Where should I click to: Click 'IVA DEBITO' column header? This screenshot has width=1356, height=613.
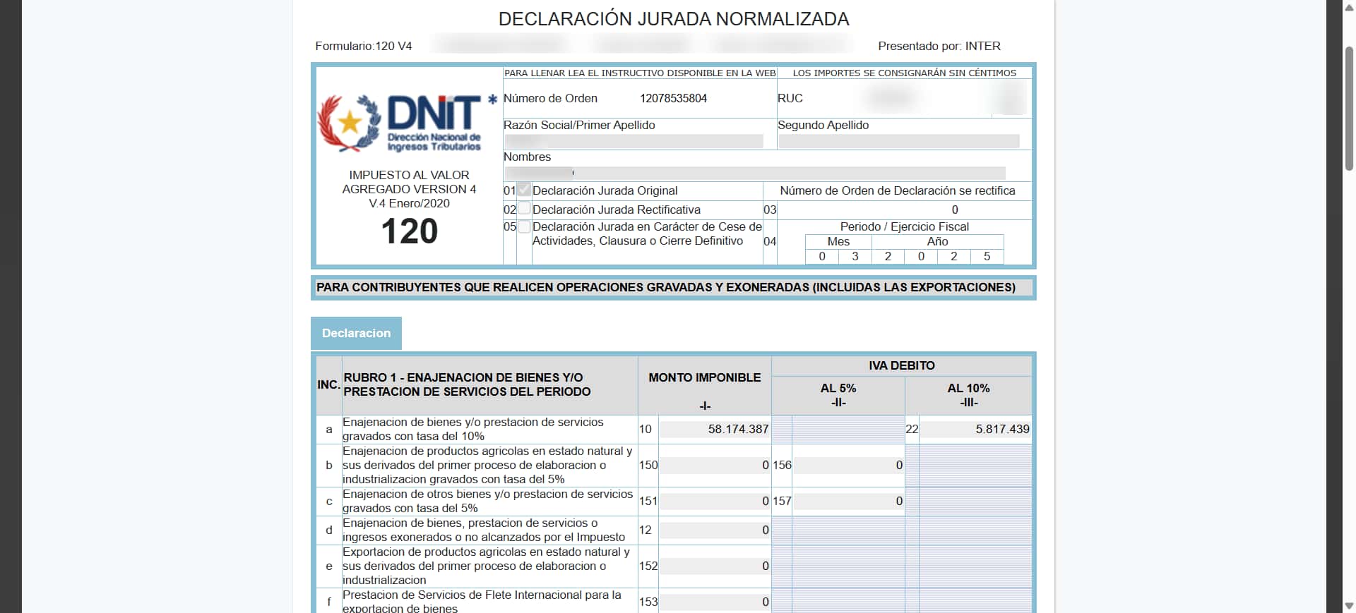[x=902, y=365]
